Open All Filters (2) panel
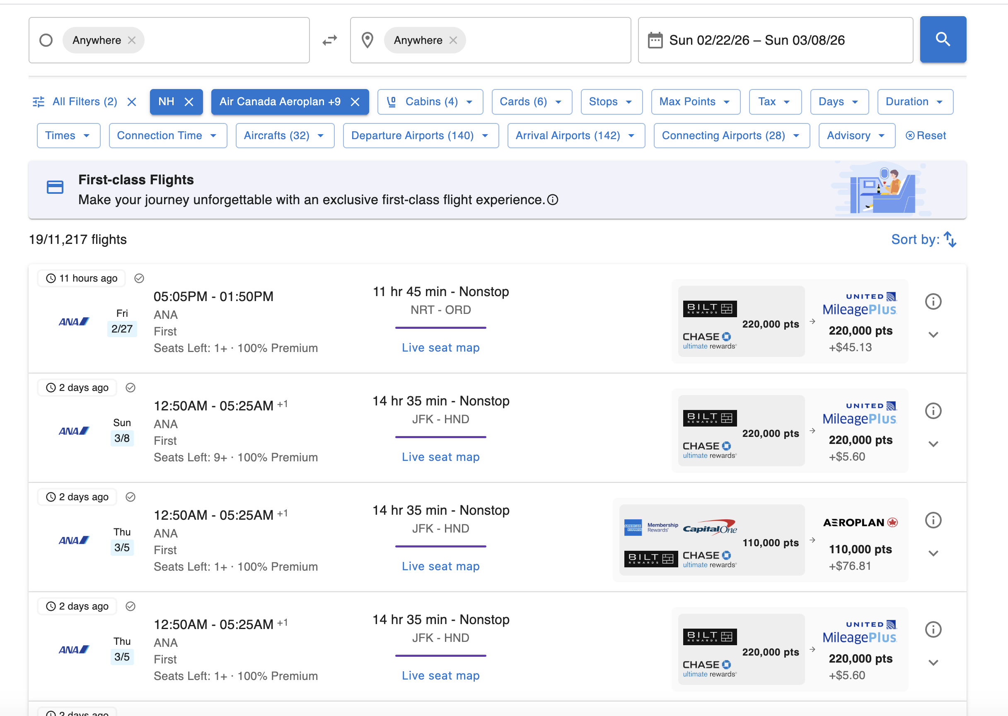 [x=75, y=102]
